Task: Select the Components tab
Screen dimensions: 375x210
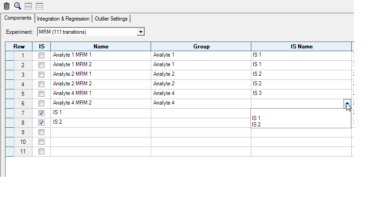Action: click(x=18, y=18)
